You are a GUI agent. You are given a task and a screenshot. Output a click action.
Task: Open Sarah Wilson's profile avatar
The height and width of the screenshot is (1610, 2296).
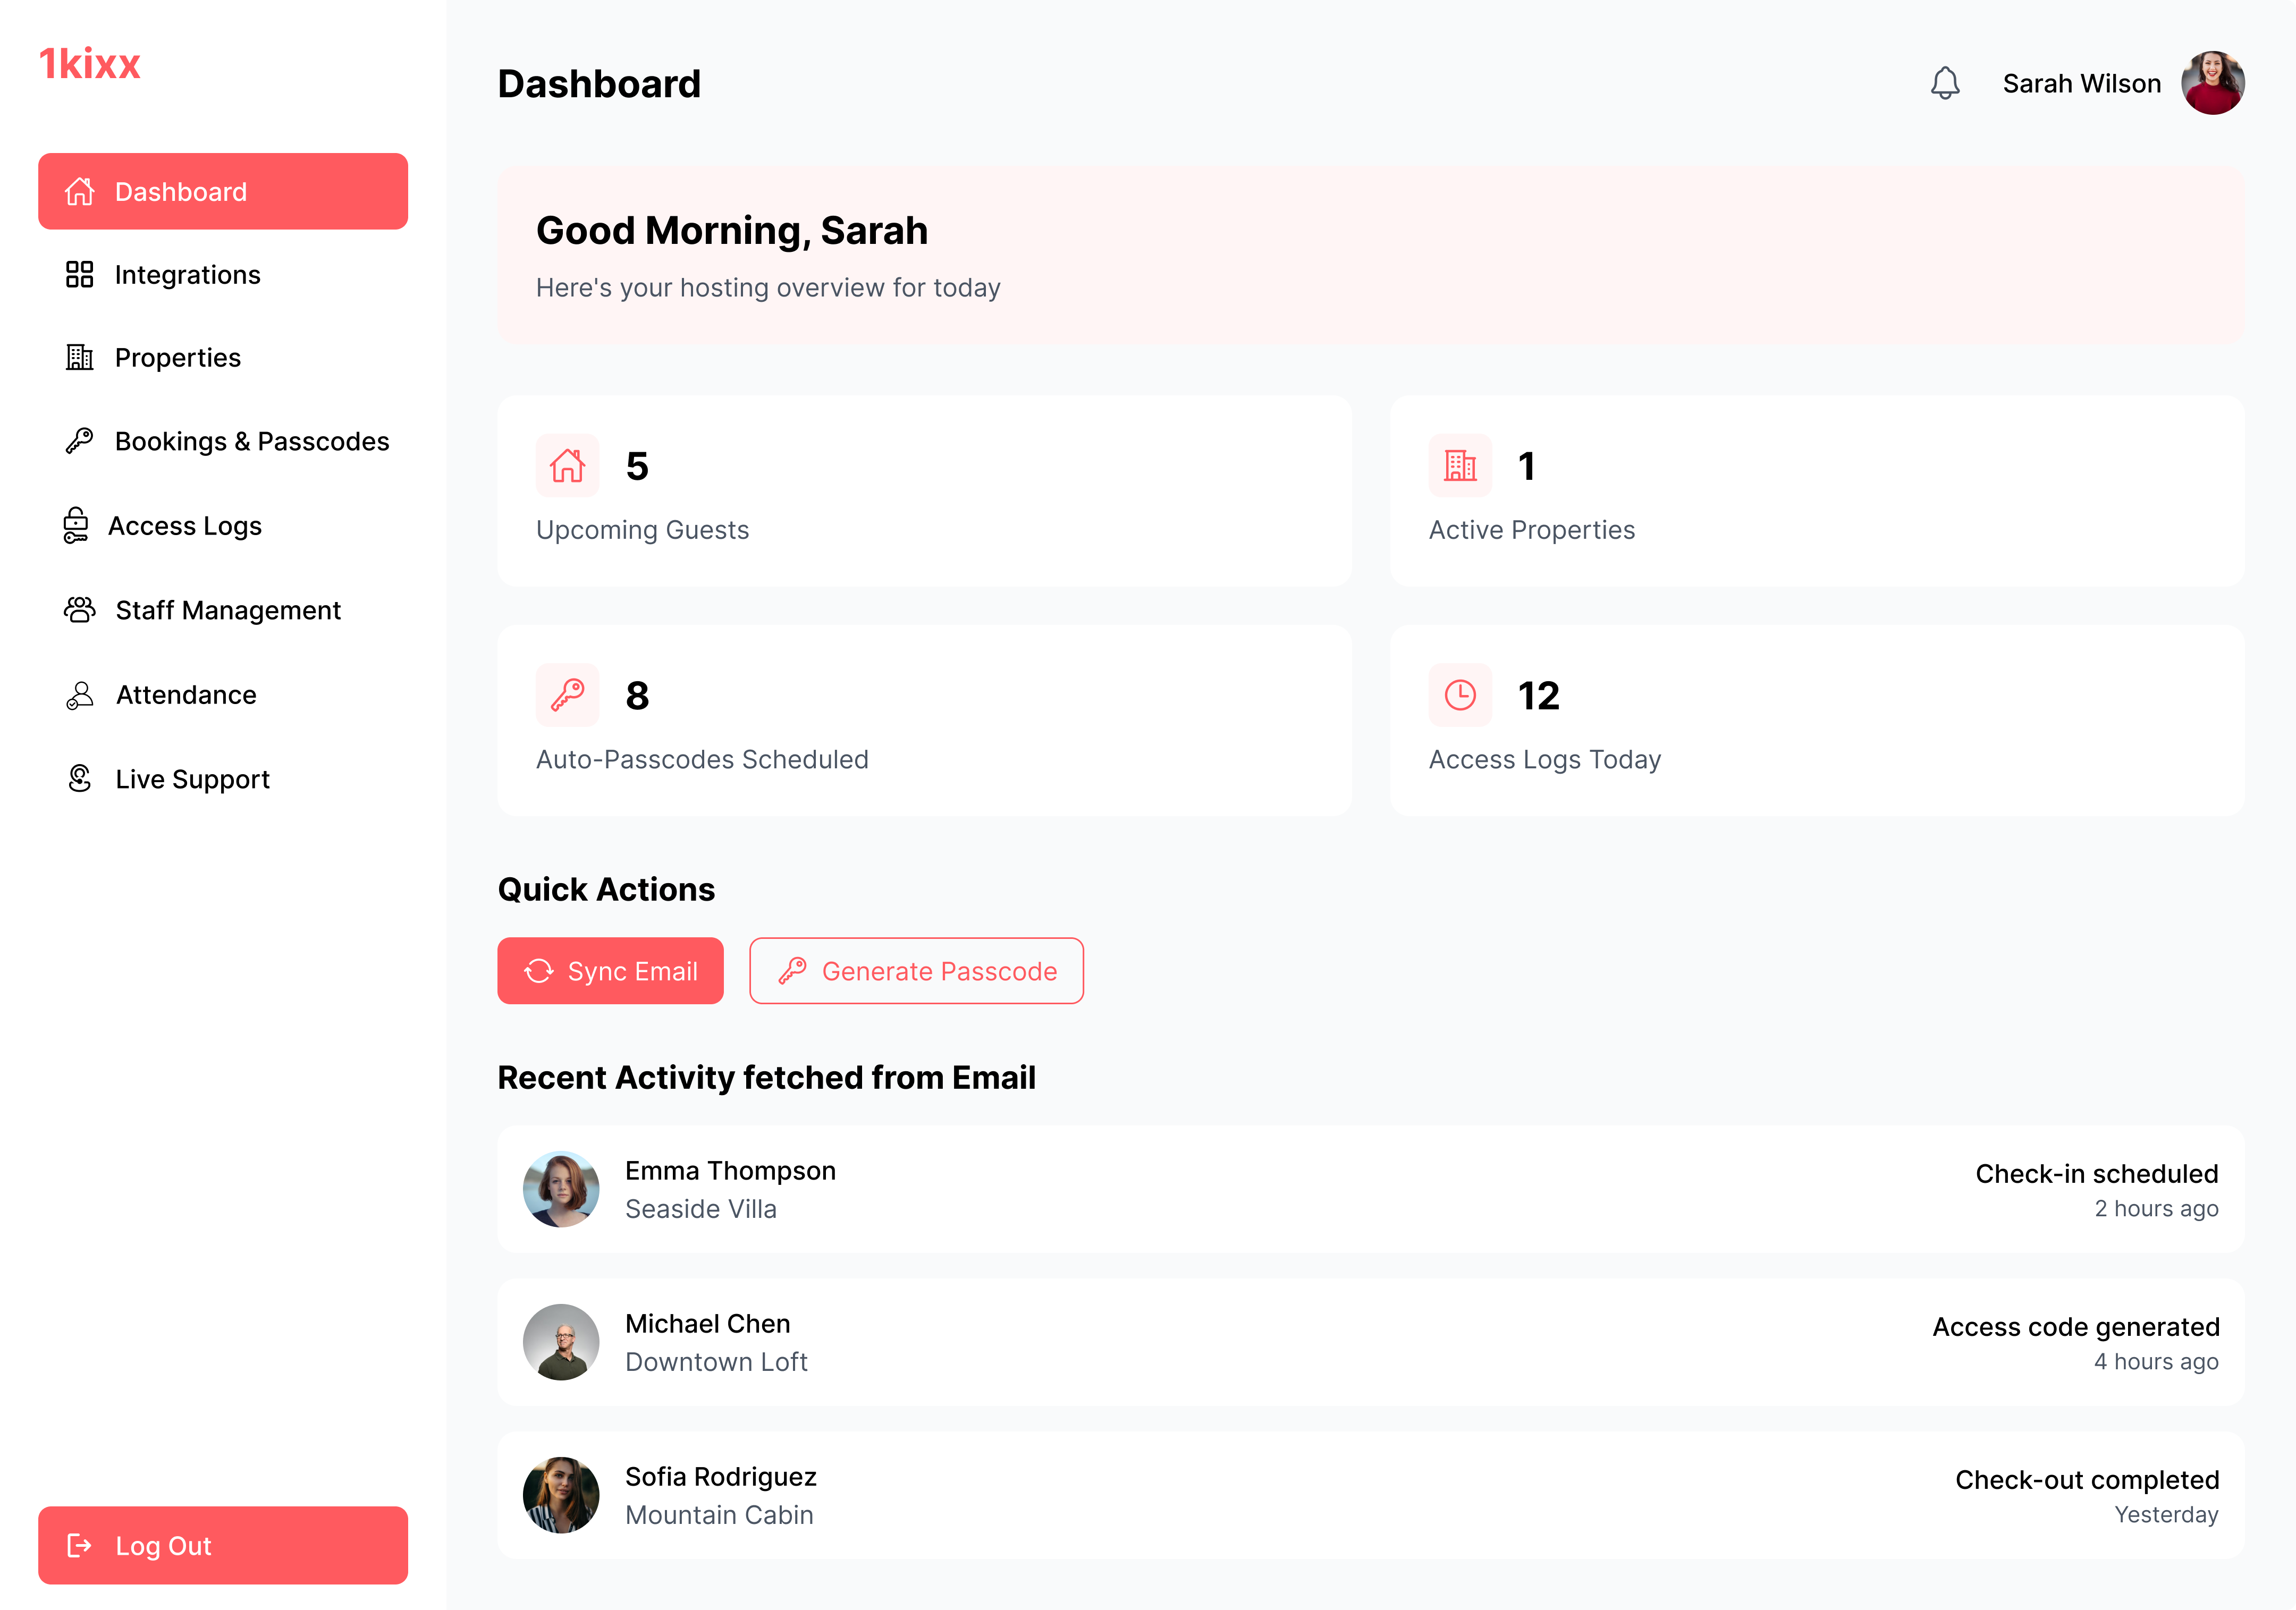click(2212, 83)
